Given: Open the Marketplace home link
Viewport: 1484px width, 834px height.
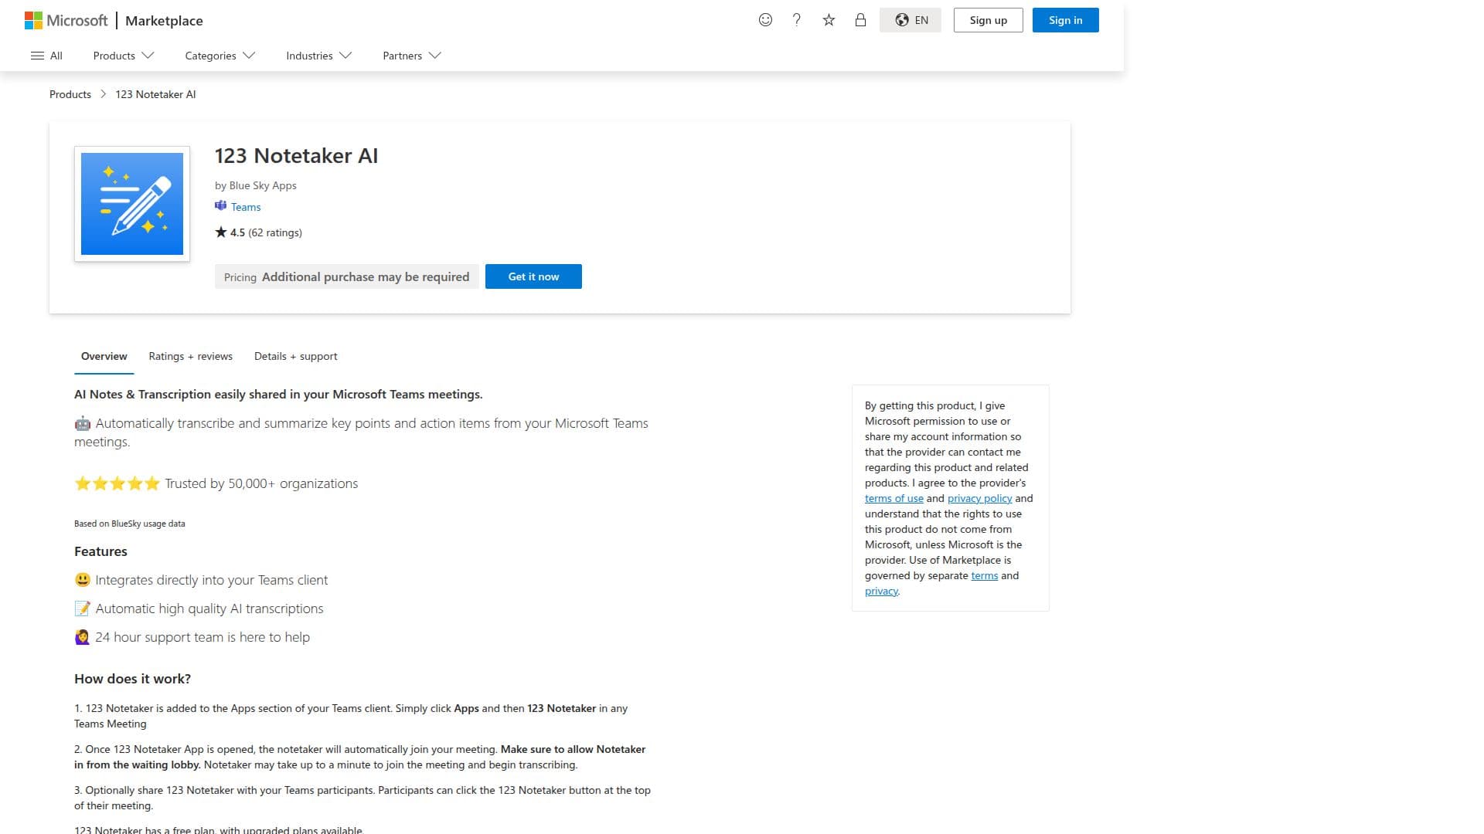Looking at the screenshot, I should click(x=164, y=21).
